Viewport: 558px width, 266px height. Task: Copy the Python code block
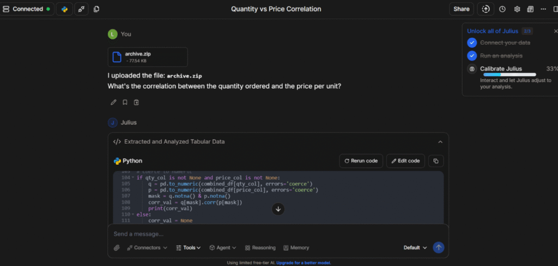pyautogui.click(x=436, y=161)
